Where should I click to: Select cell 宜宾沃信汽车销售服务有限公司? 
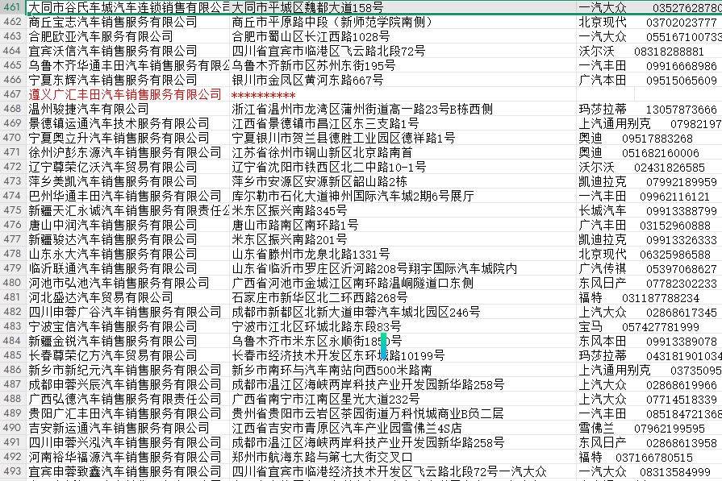(x=128, y=51)
